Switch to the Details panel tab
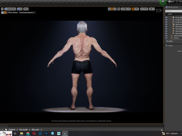Viewport: 182px width, 136px height. tap(169, 46)
